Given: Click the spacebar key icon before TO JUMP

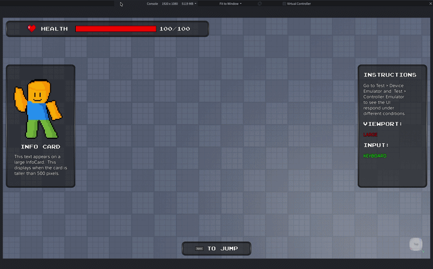Looking at the screenshot, I should pos(199,248).
